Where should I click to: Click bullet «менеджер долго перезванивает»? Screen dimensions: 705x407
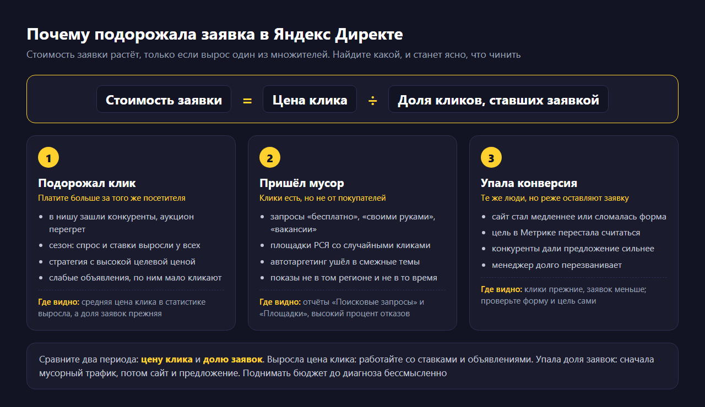click(557, 265)
